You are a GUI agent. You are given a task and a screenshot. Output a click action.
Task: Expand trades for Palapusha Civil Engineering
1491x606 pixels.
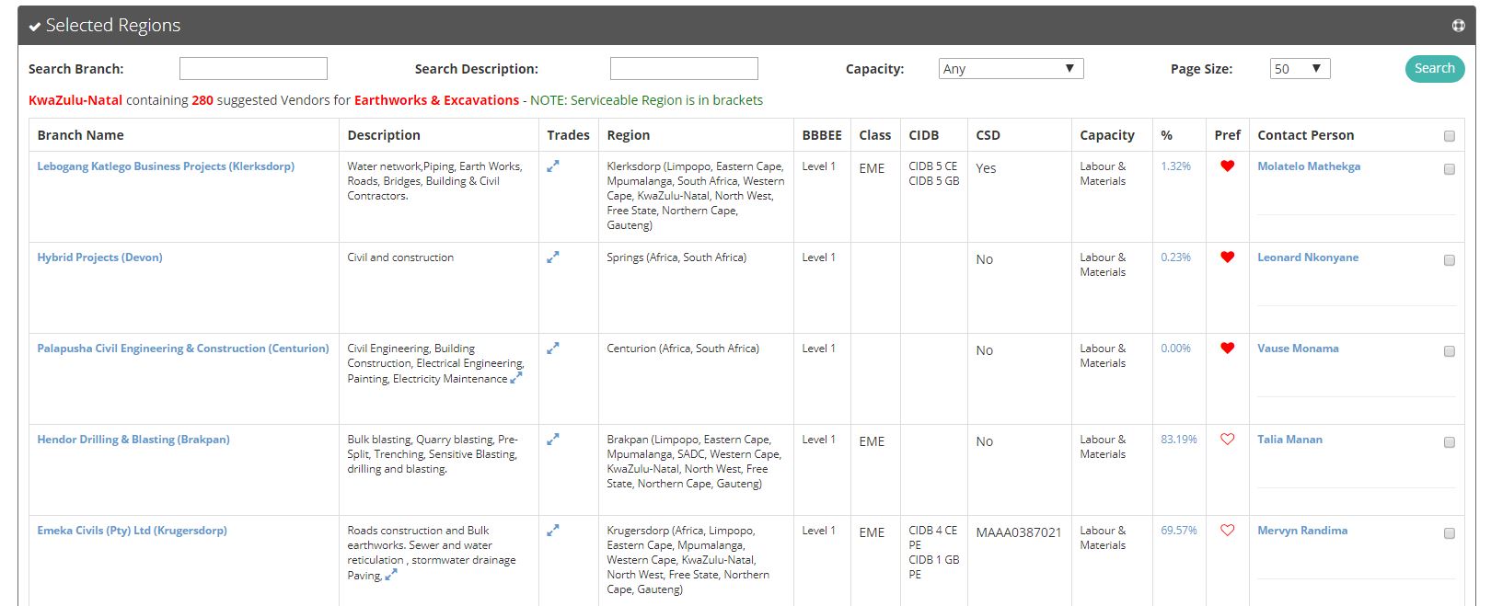tap(552, 349)
